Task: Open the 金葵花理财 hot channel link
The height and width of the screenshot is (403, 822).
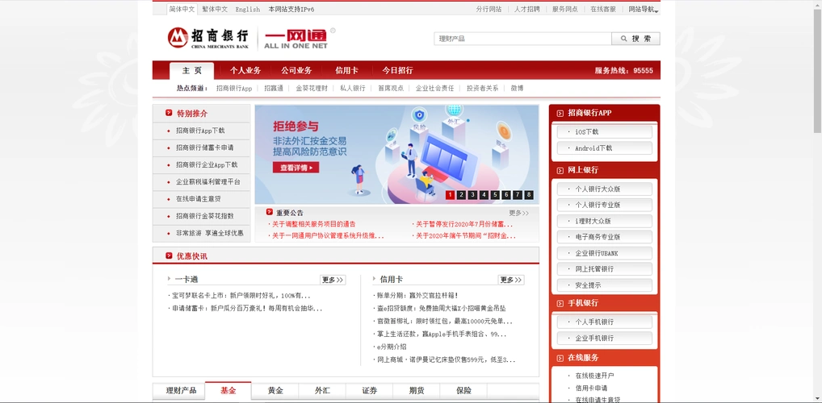Action: pyautogui.click(x=312, y=89)
